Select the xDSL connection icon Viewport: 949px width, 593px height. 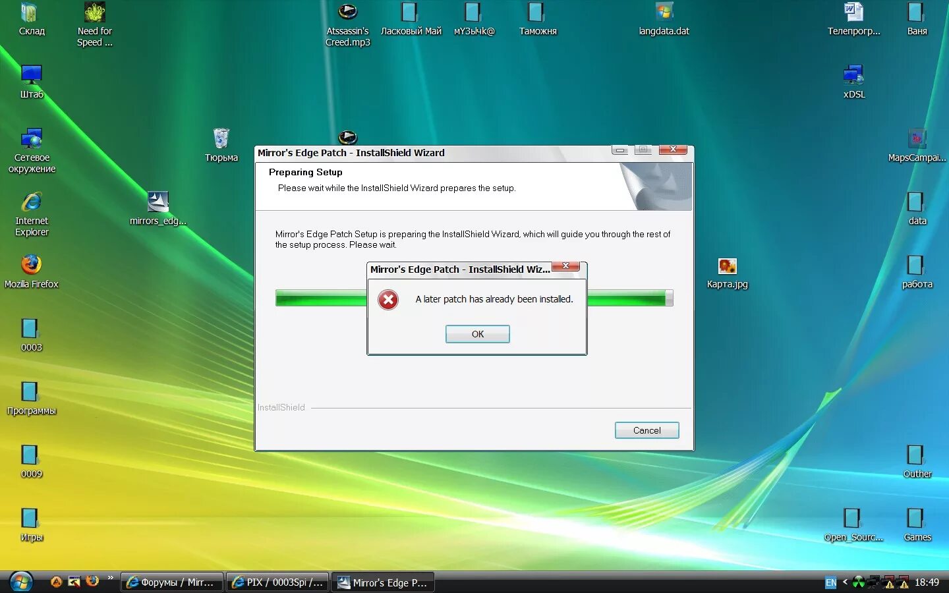coord(854,82)
